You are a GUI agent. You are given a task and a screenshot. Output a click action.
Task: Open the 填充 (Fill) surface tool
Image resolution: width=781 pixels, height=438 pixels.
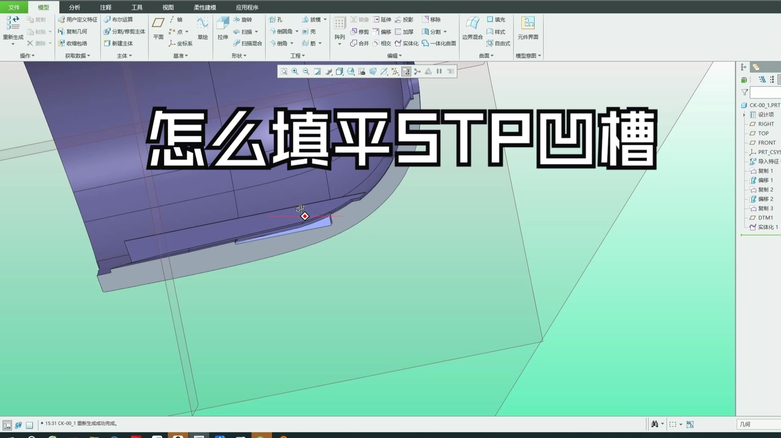tap(495, 19)
